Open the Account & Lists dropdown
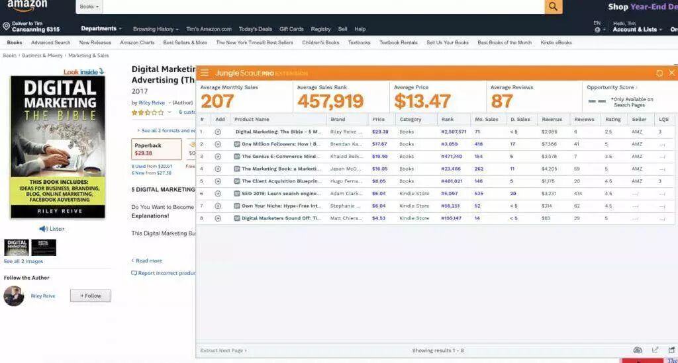This screenshot has width=678, height=363. tap(638, 29)
